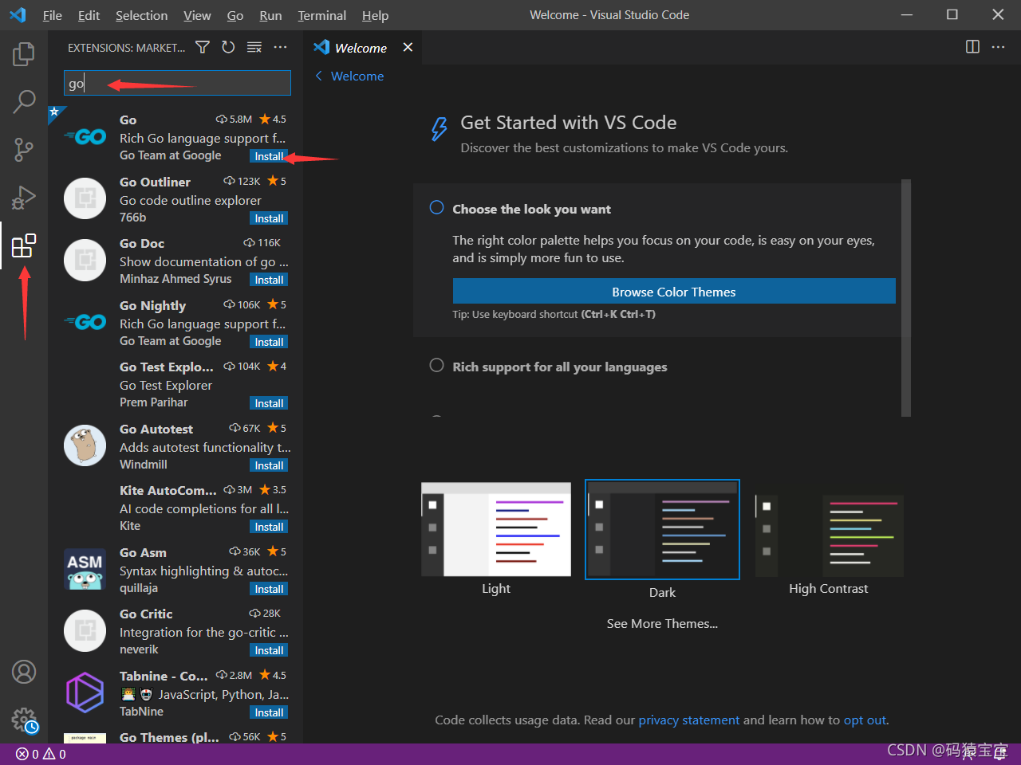Viewport: 1021px width, 765px height.
Task: Select the Choose the look you want step
Action: (x=531, y=209)
